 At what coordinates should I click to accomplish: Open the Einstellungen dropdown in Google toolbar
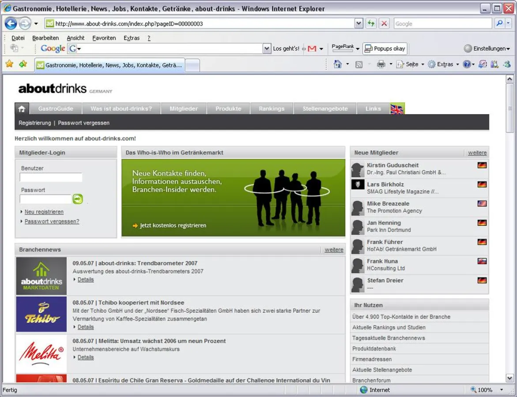(487, 49)
